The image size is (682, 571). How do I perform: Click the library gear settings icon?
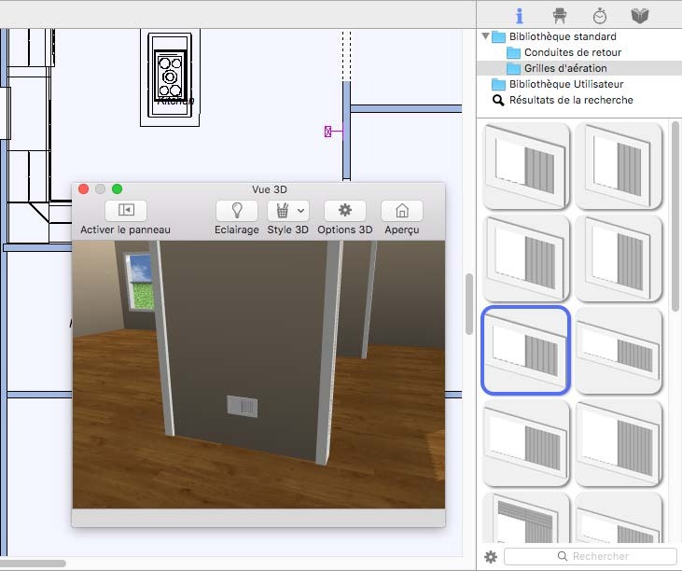pyautogui.click(x=491, y=557)
